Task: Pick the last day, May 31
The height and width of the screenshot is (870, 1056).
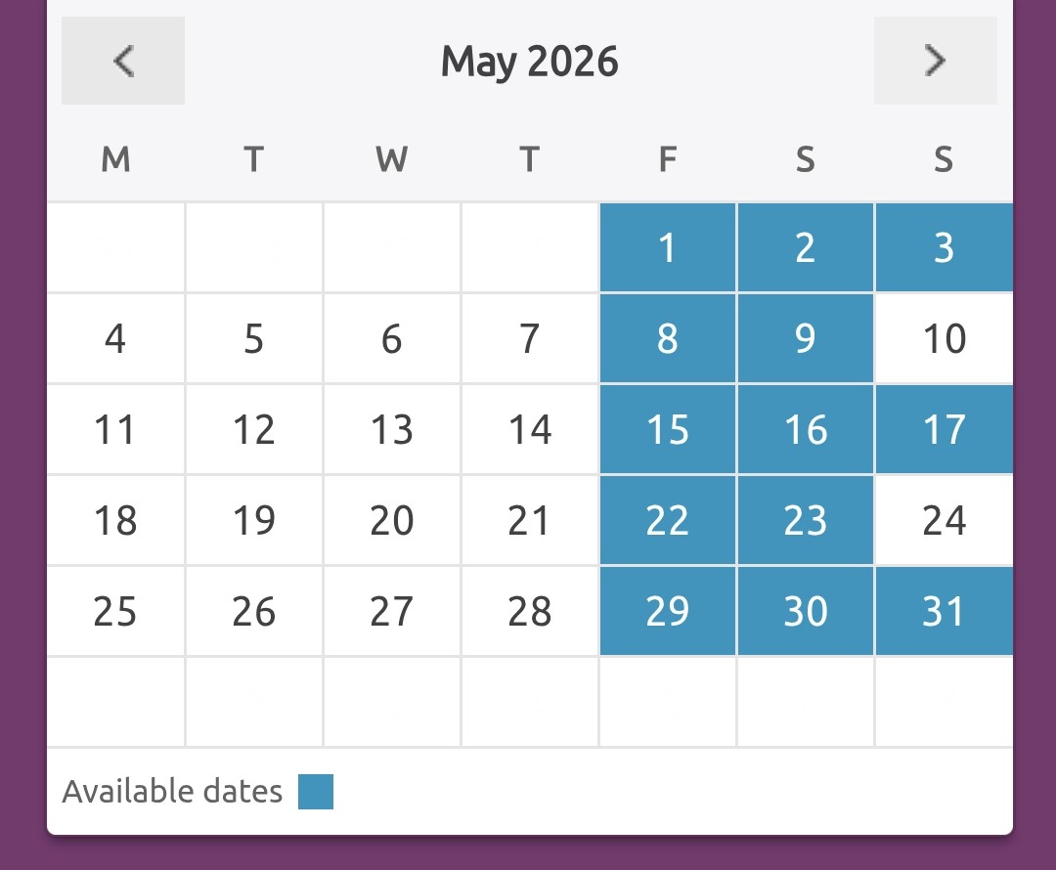Action: pyautogui.click(x=944, y=612)
